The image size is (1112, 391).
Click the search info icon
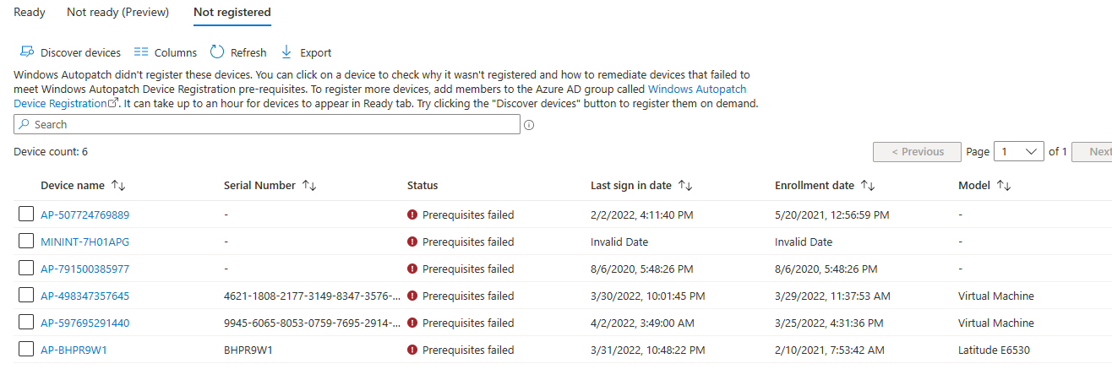(x=530, y=125)
